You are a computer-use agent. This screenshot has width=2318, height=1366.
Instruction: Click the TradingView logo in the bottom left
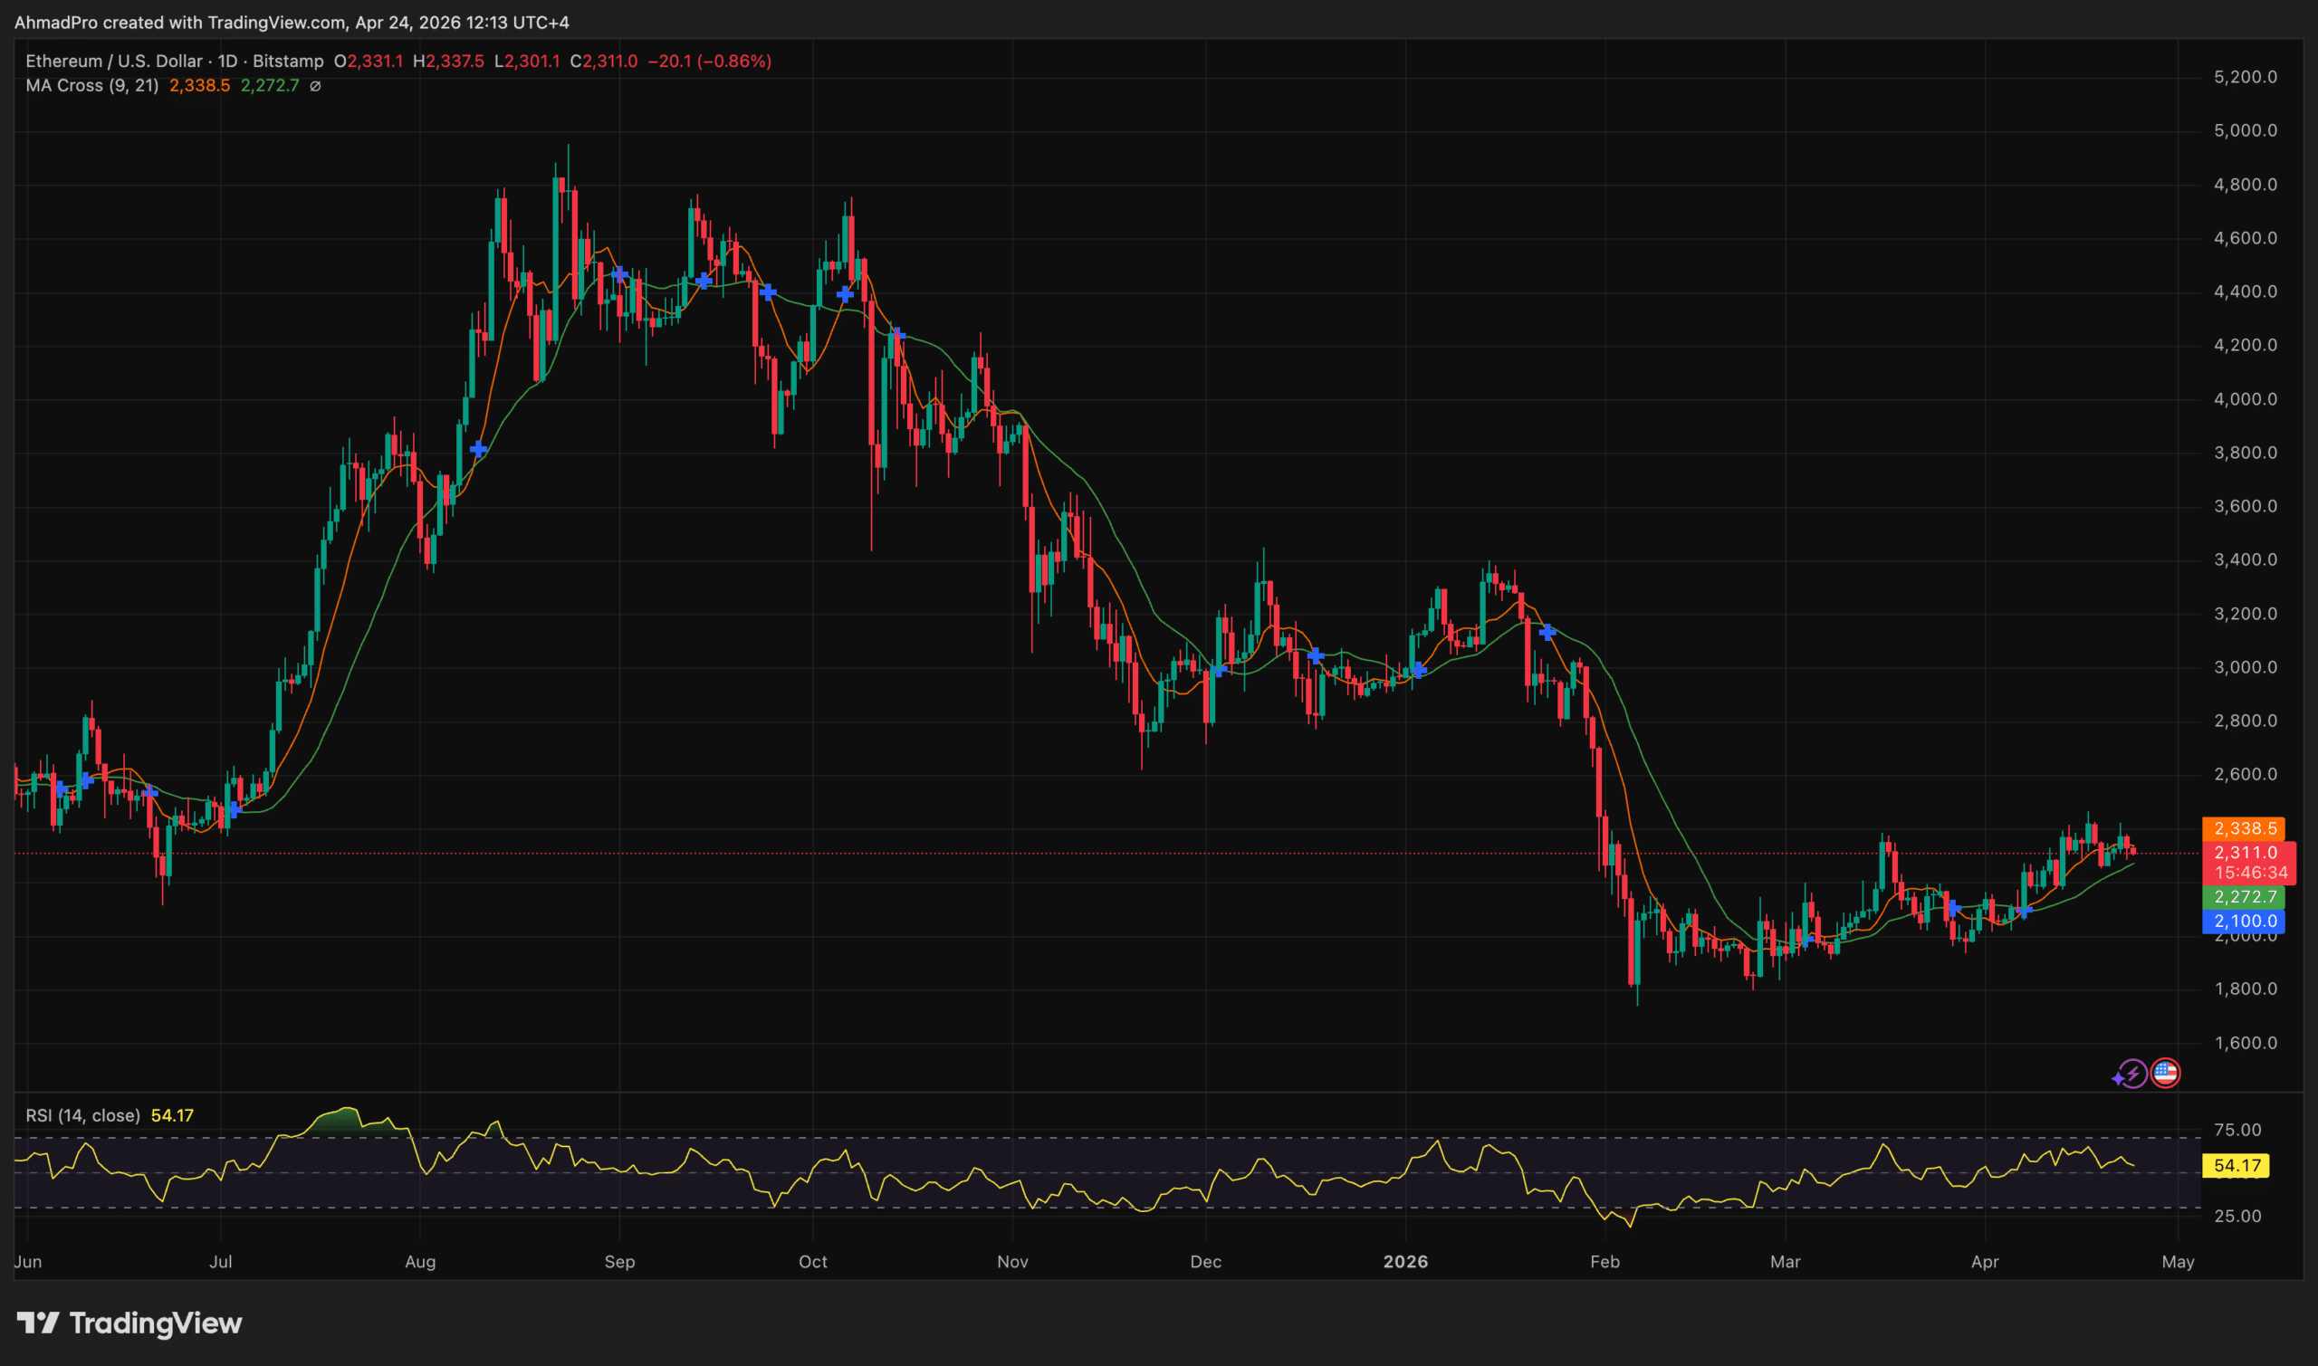click(129, 1323)
